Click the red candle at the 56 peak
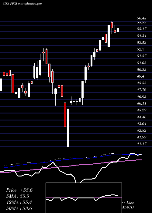Image resolution: width=152 pixels, height=213 pixels. coord(112,25)
